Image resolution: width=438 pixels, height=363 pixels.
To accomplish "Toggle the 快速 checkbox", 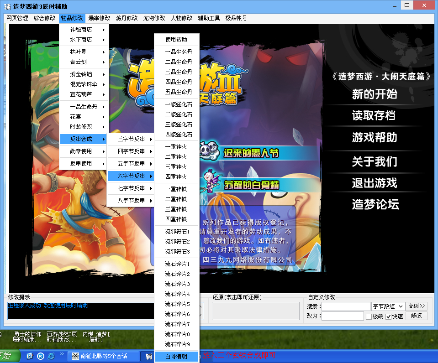I will [388, 316].
